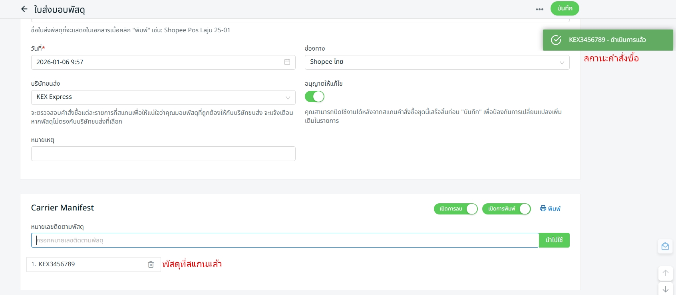Click the date field showing 2026-01-06 9:57
Screen dimensions: 676x295
pos(156,62)
